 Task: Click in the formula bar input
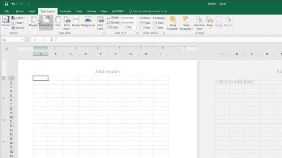click(x=169, y=39)
